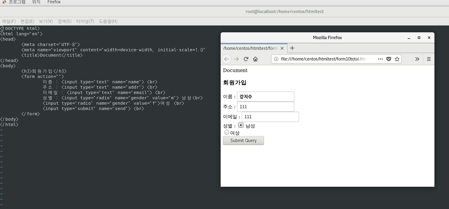Open terminal 터미널(T) menu
Screen dimensions: 449x209
85,21
